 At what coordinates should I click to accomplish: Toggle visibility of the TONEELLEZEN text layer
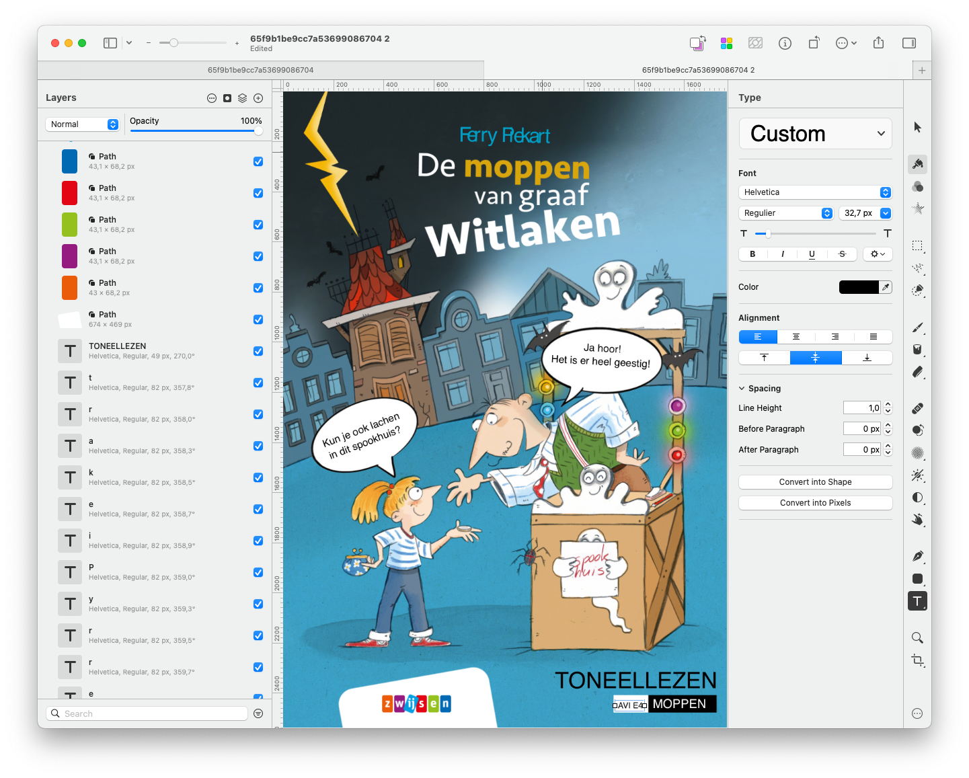click(x=258, y=351)
